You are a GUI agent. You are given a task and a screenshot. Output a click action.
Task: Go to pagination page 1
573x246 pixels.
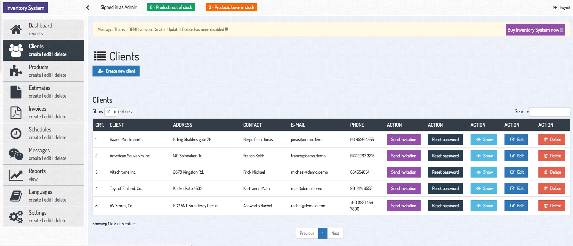click(323, 233)
